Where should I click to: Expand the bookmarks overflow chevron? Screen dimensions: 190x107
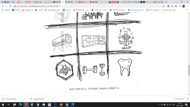(x=187, y=10)
